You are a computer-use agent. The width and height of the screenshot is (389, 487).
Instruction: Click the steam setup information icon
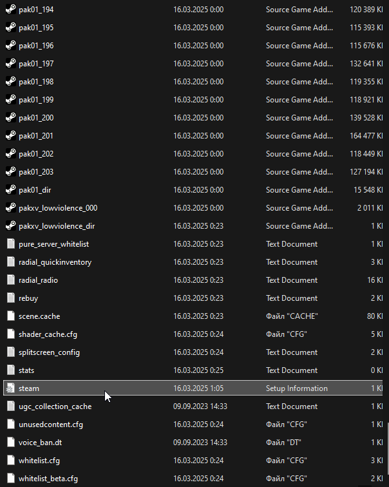(10, 388)
